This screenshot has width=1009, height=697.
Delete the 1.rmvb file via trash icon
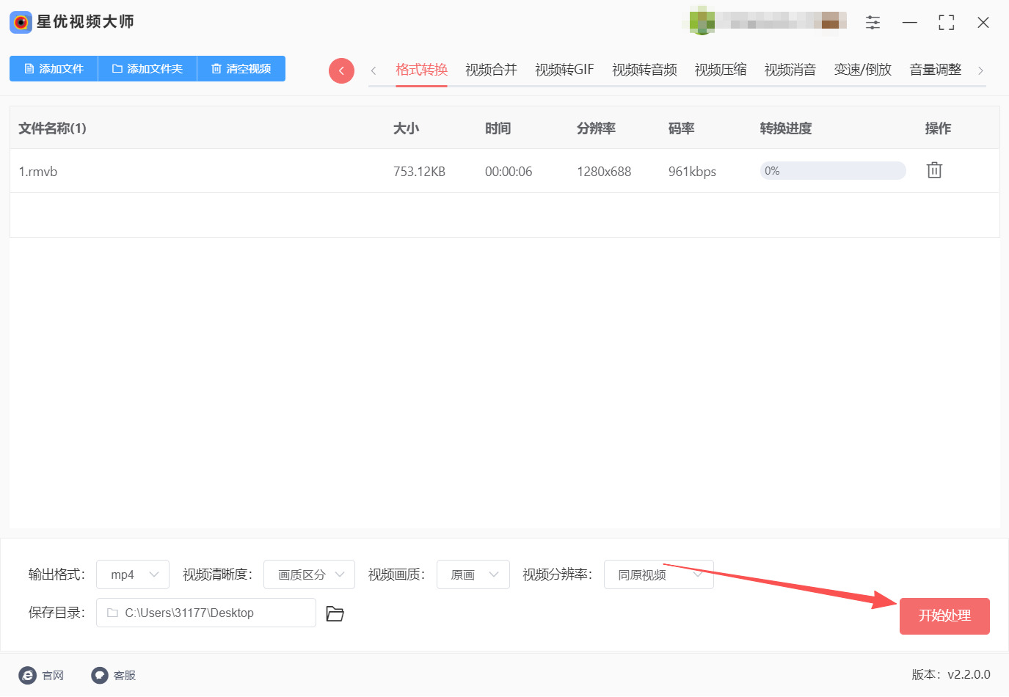[933, 169]
